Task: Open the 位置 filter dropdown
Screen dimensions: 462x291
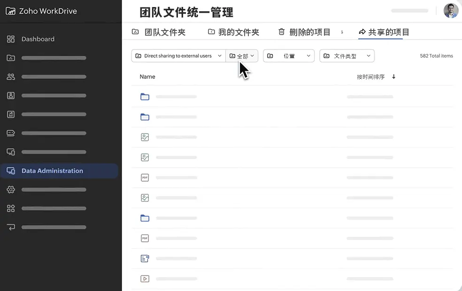Action: (x=288, y=55)
